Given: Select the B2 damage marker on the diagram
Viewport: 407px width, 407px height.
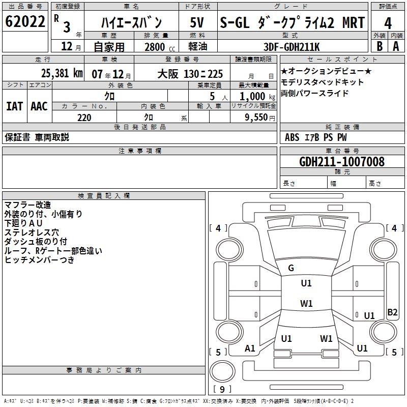Looking at the screenshot, I should pyautogui.click(x=392, y=312).
